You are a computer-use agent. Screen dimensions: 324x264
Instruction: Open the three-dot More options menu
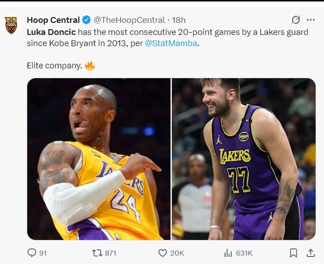tap(311, 20)
